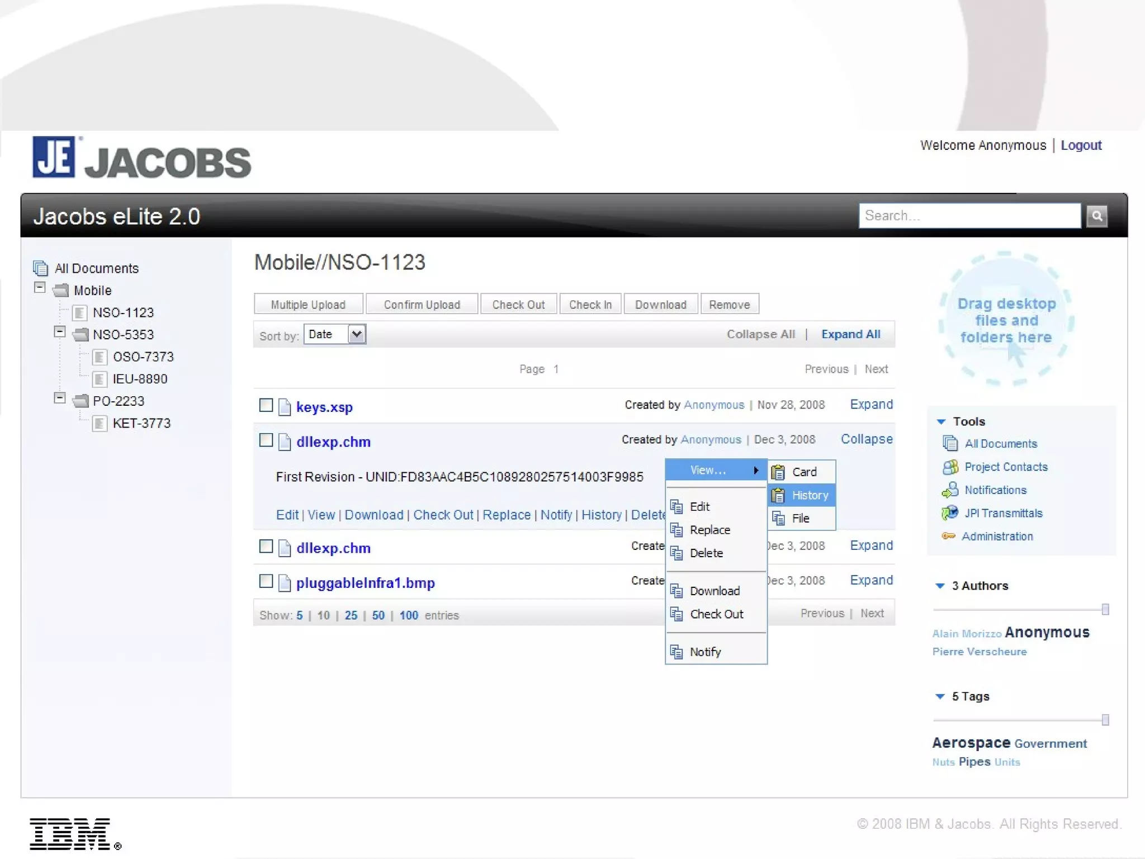Click the All Documents icon under Tools
This screenshot has width=1145, height=859.
(950, 444)
